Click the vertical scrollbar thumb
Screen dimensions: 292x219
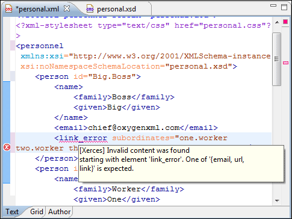[277, 60]
